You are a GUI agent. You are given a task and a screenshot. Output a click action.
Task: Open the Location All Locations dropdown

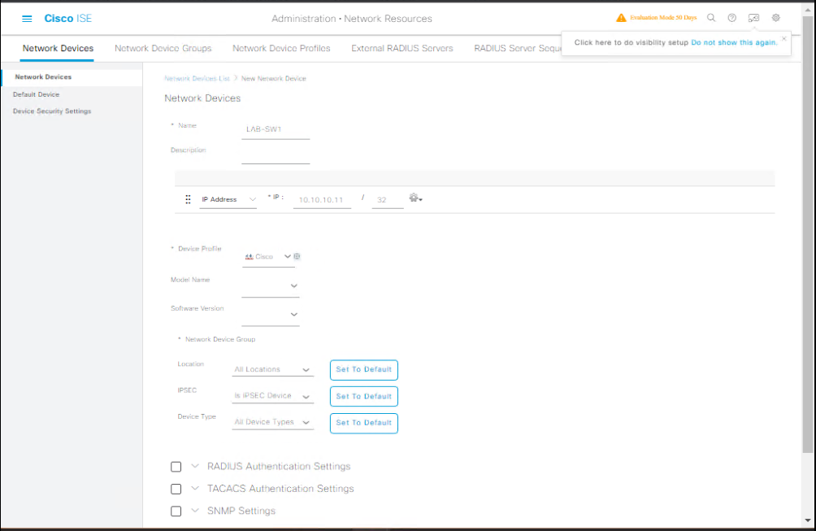(x=273, y=370)
